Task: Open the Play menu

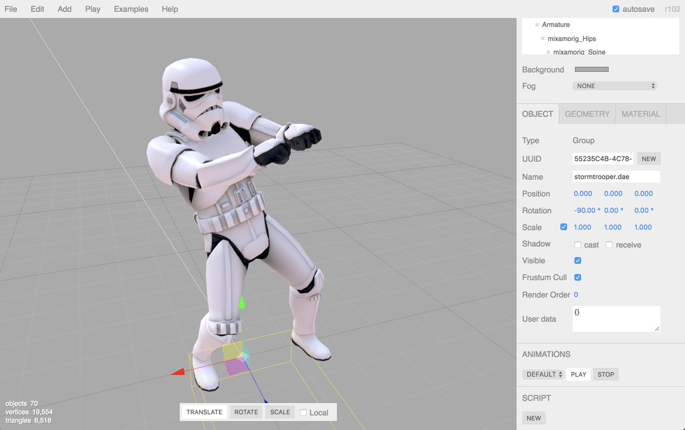Action: (x=92, y=9)
